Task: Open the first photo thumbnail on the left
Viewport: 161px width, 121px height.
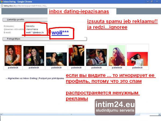Action: point(13,55)
